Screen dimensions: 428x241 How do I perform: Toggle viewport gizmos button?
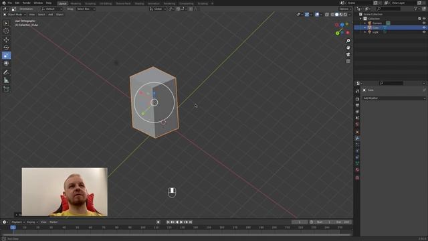point(307,15)
